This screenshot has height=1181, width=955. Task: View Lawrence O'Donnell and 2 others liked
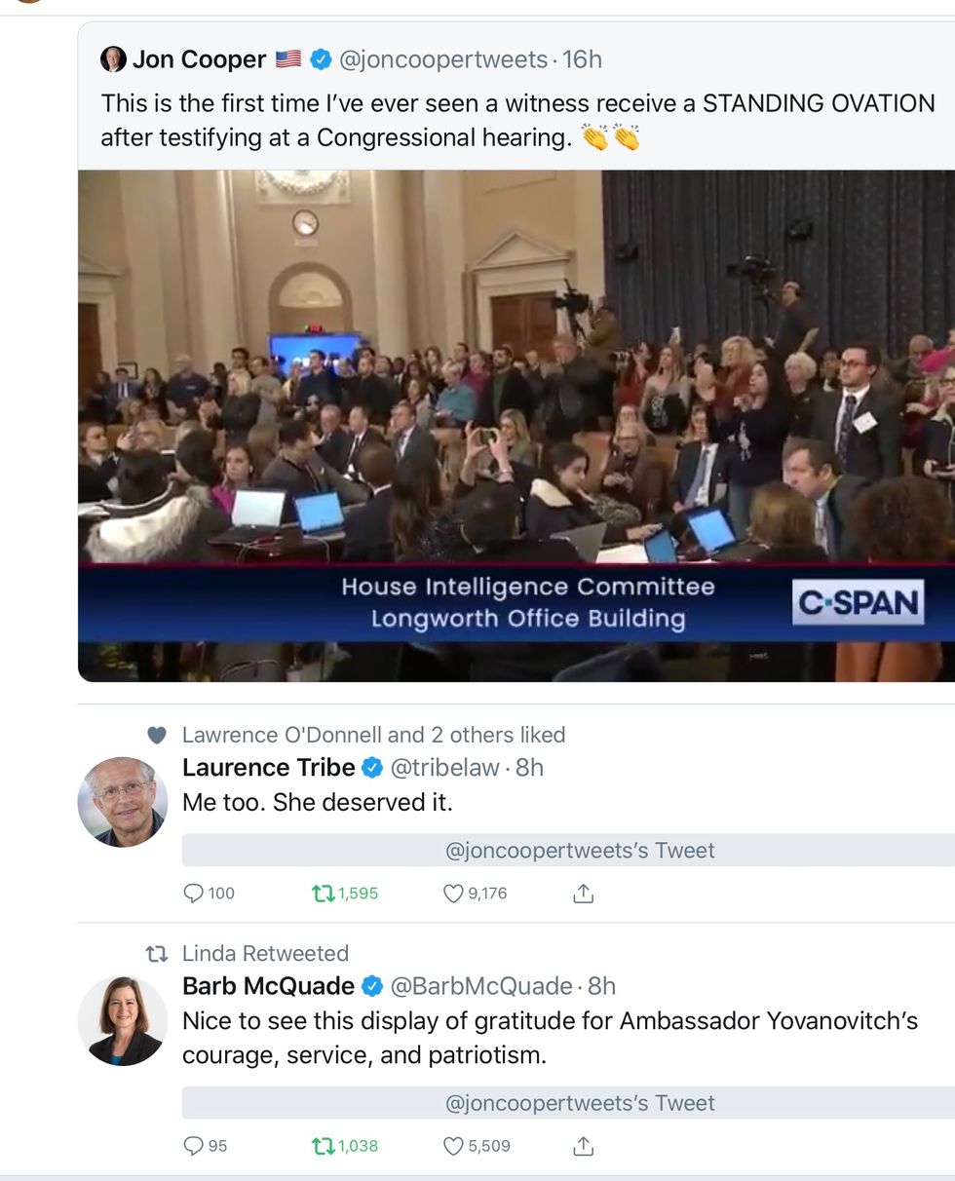coord(373,735)
